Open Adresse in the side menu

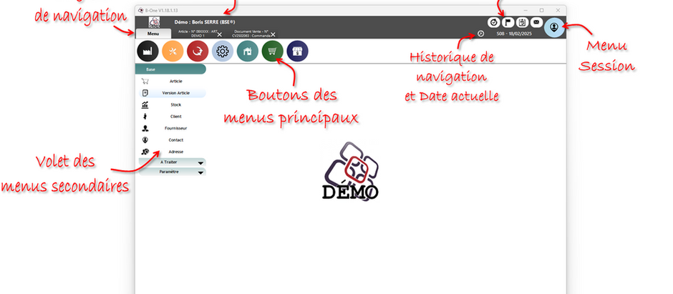pyautogui.click(x=173, y=152)
